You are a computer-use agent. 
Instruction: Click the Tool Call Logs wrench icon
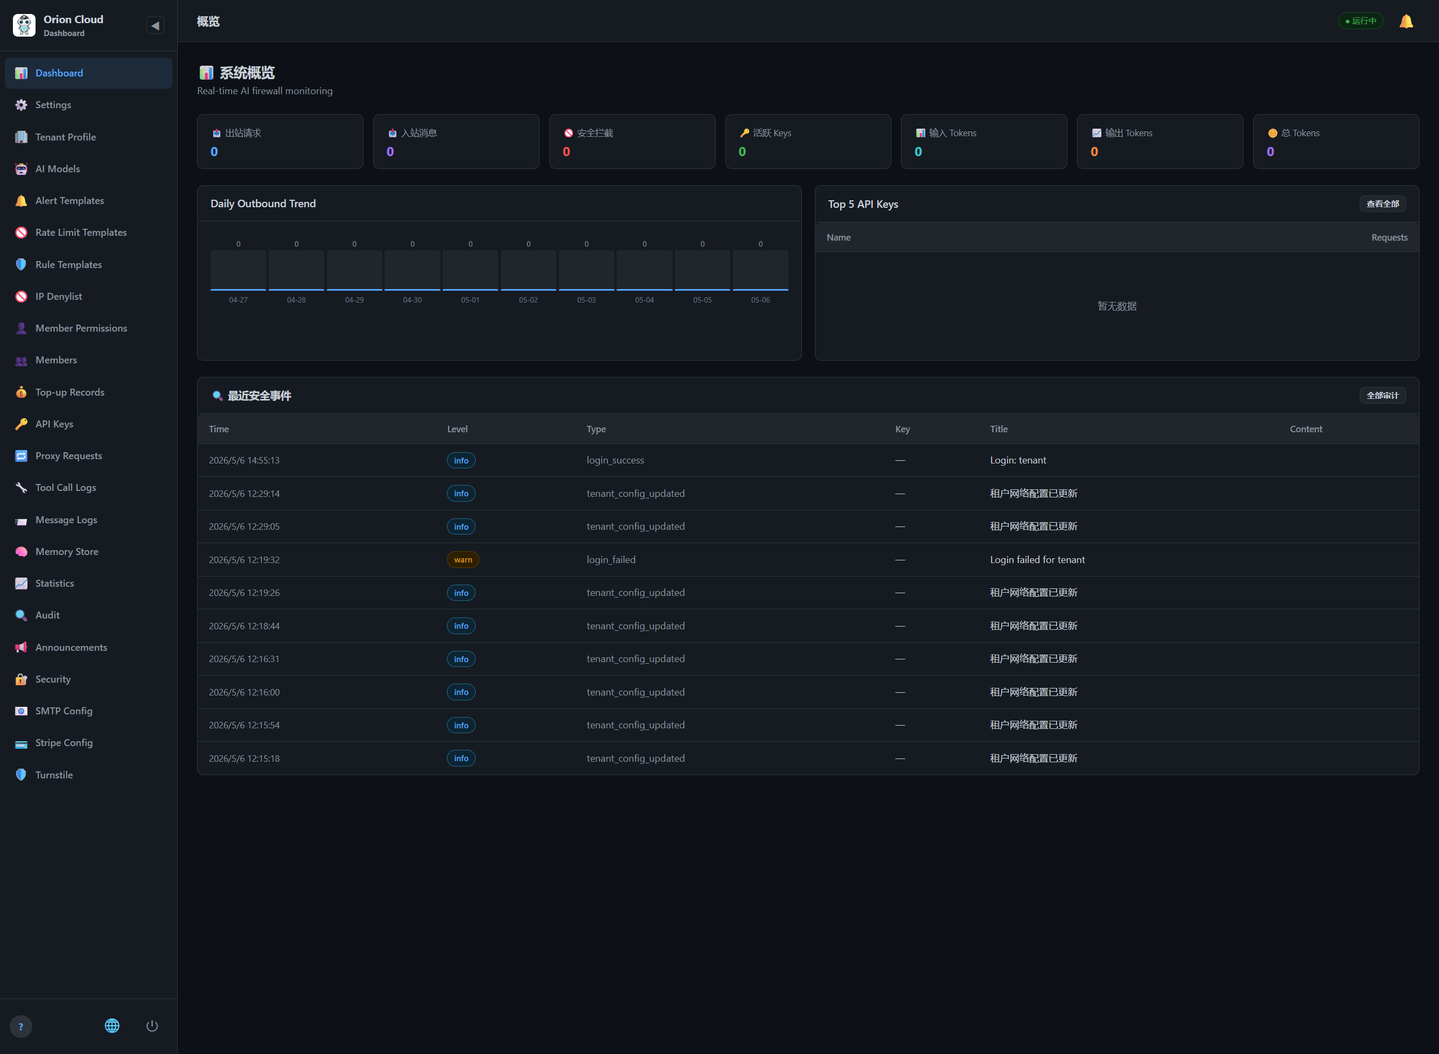pos(21,488)
